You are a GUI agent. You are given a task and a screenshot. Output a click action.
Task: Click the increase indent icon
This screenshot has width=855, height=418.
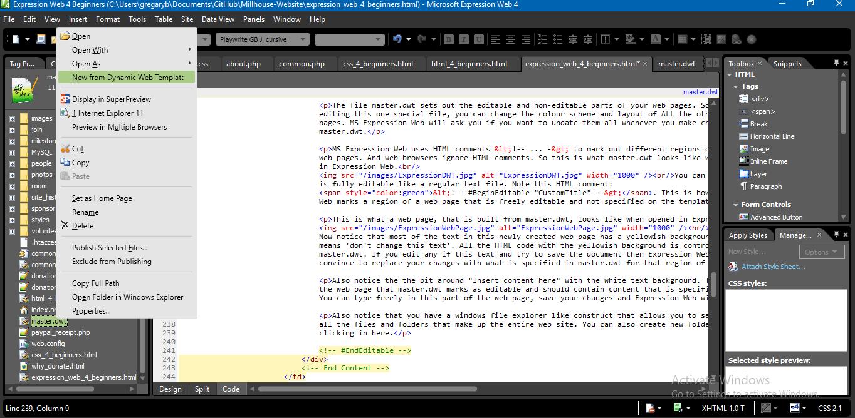589,39
